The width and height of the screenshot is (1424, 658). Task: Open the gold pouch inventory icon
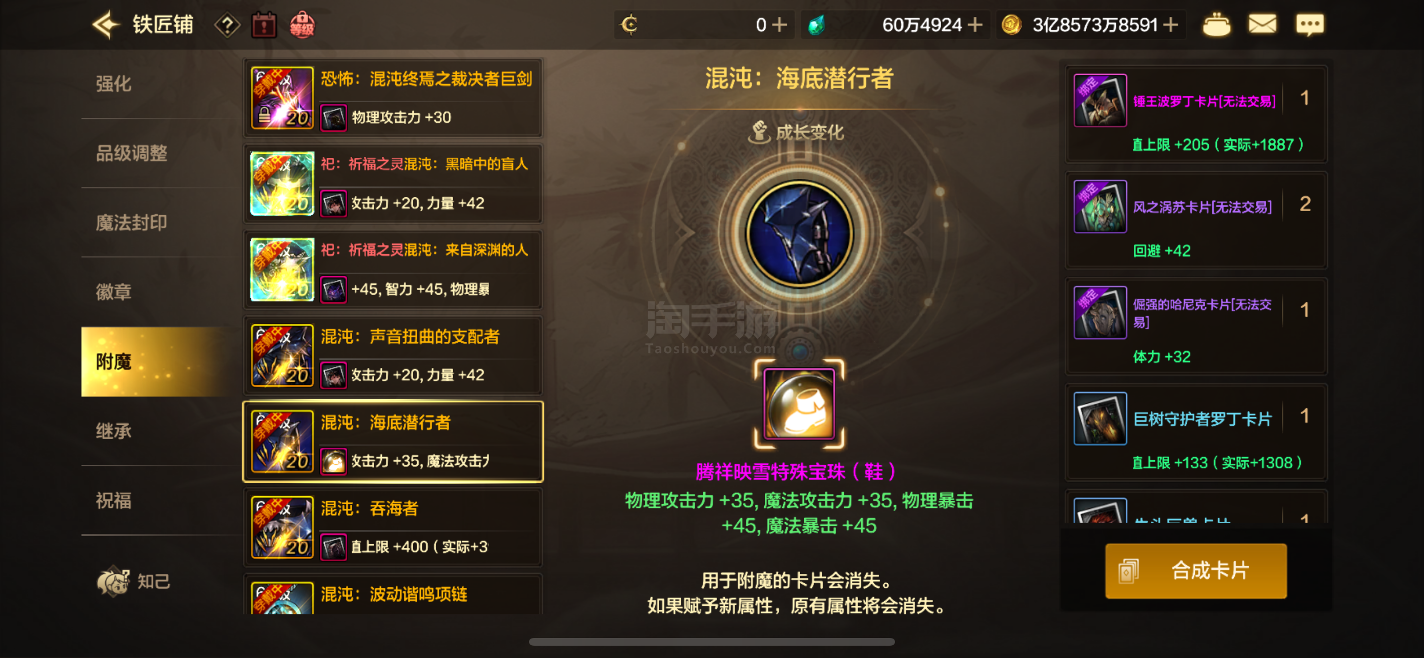[1216, 25]
